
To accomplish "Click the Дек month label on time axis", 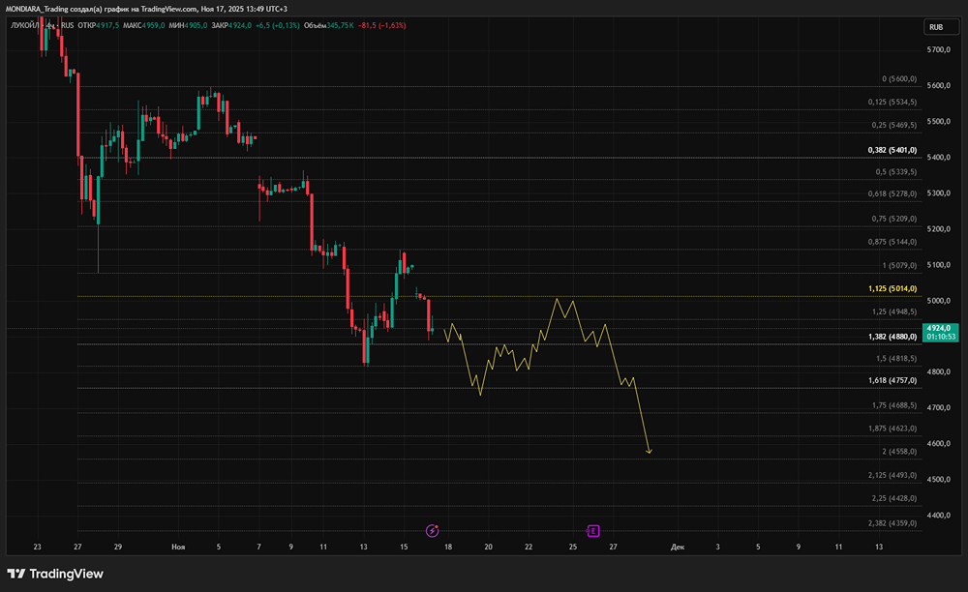I will point(678,547).
